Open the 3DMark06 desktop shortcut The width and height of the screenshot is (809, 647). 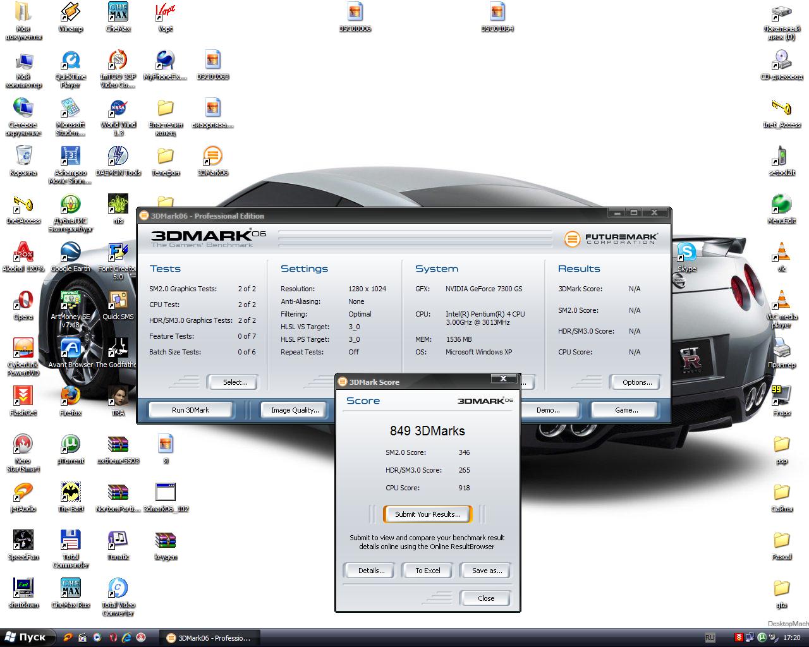coord(213,160)
